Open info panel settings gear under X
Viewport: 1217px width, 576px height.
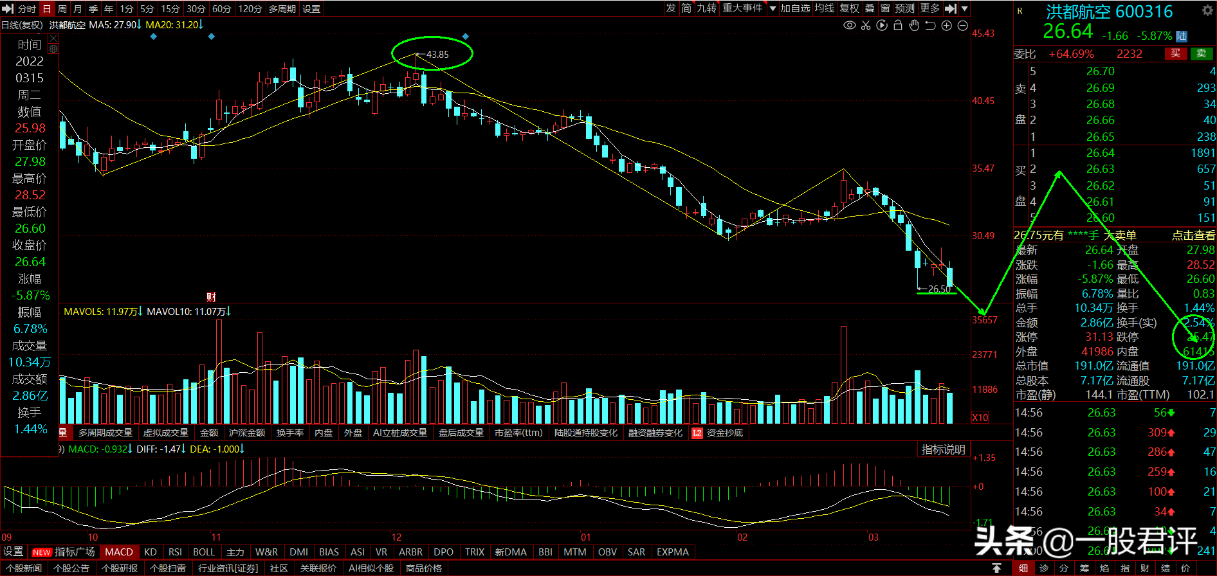click(x=53, y=49)
